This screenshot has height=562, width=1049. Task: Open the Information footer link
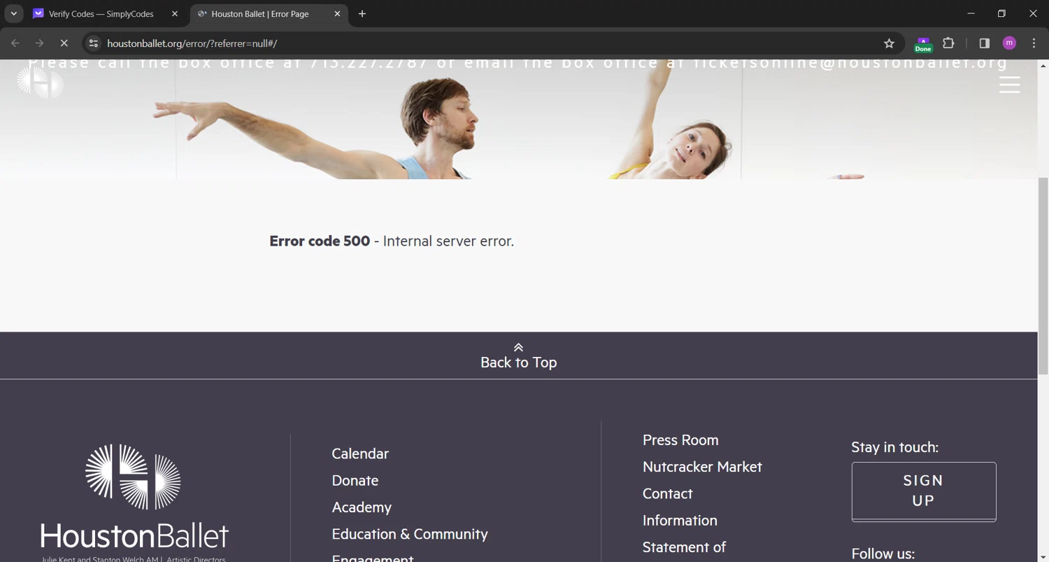[x=680, y=521]
